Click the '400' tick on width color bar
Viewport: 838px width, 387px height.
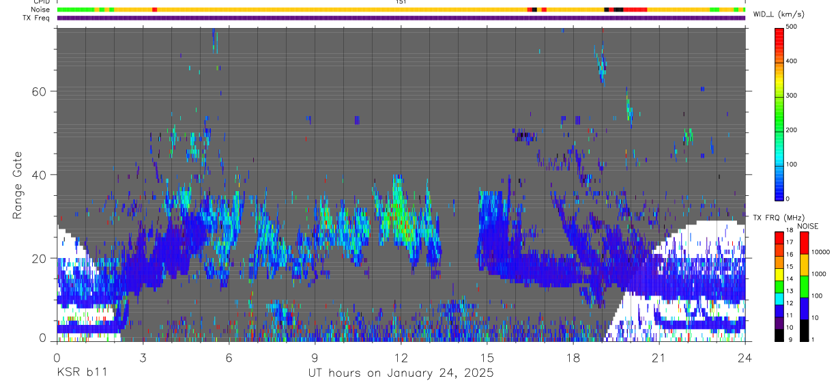[792, 61]
